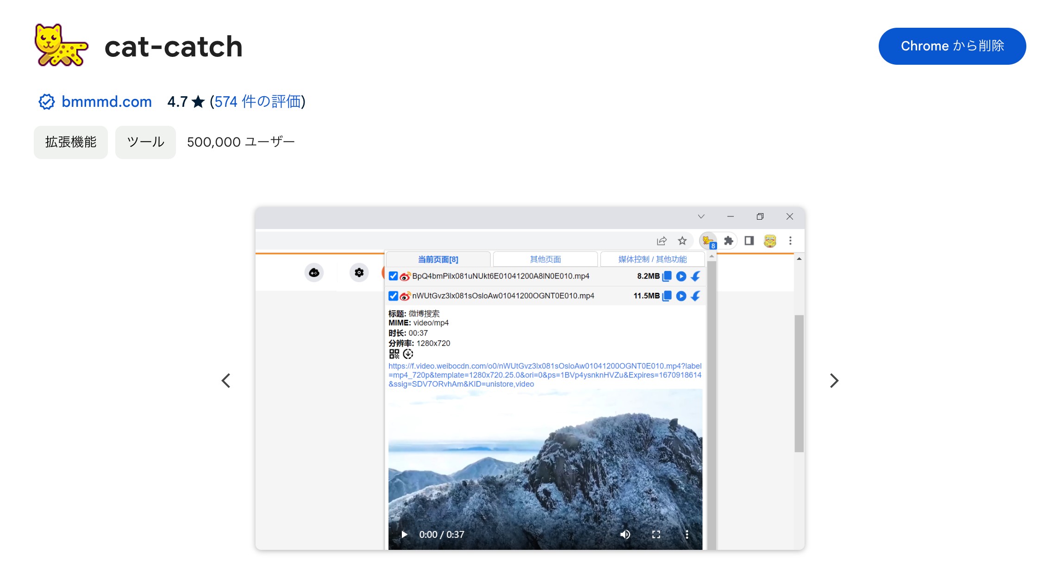The width and height of the screenshot is (1062, 579).
Task: Click the 1280x720 resolution value
Action: click(433, 343)
